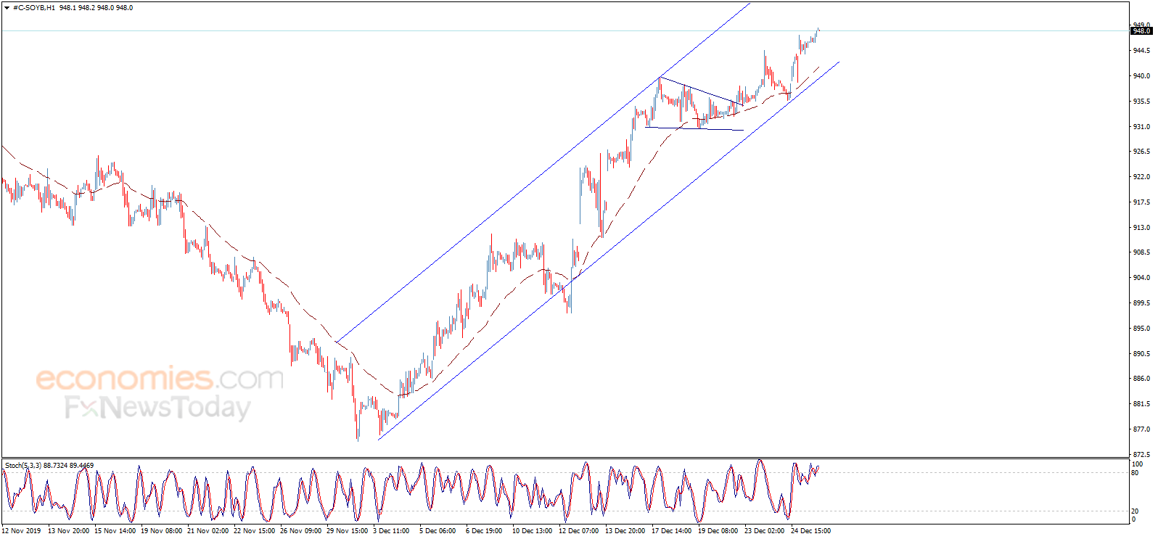The width and height of the screenshot is (1158, 539).
Task: Select the 13 Nov 20:00 time label
Action: 68,531
